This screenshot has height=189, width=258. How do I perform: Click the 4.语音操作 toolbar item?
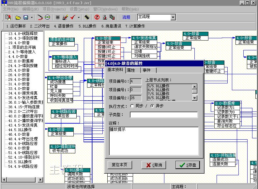[x=64, y=26]
